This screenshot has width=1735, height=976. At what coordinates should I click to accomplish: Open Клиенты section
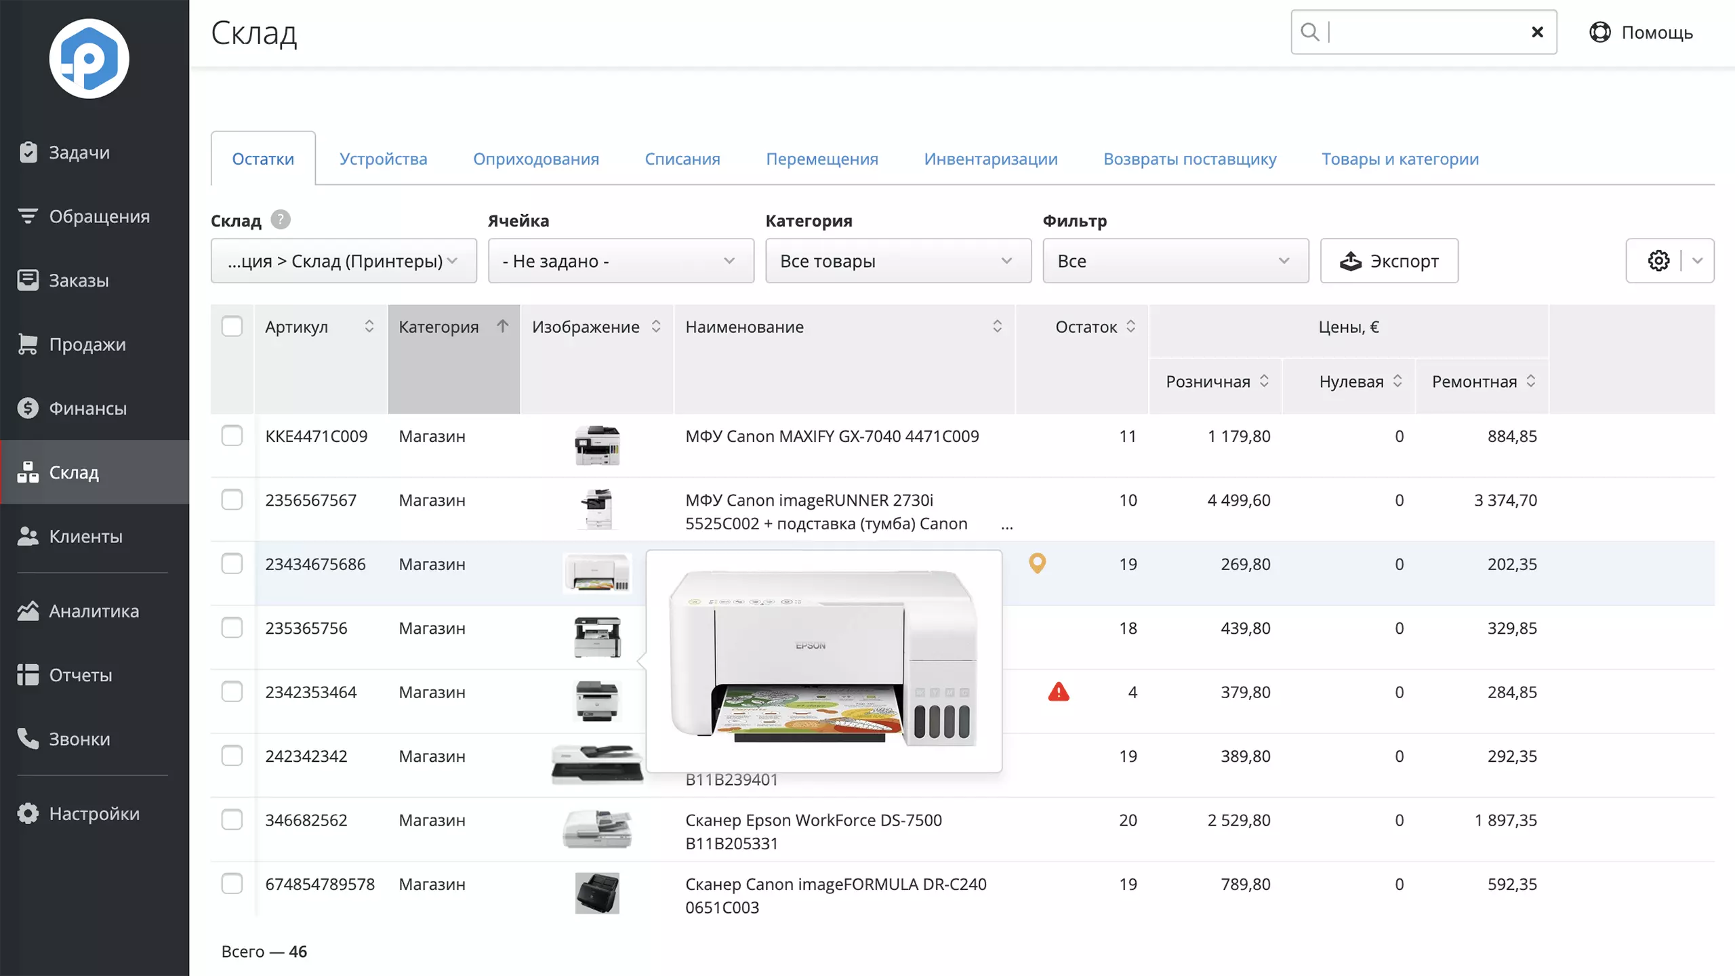coord(94,536)
